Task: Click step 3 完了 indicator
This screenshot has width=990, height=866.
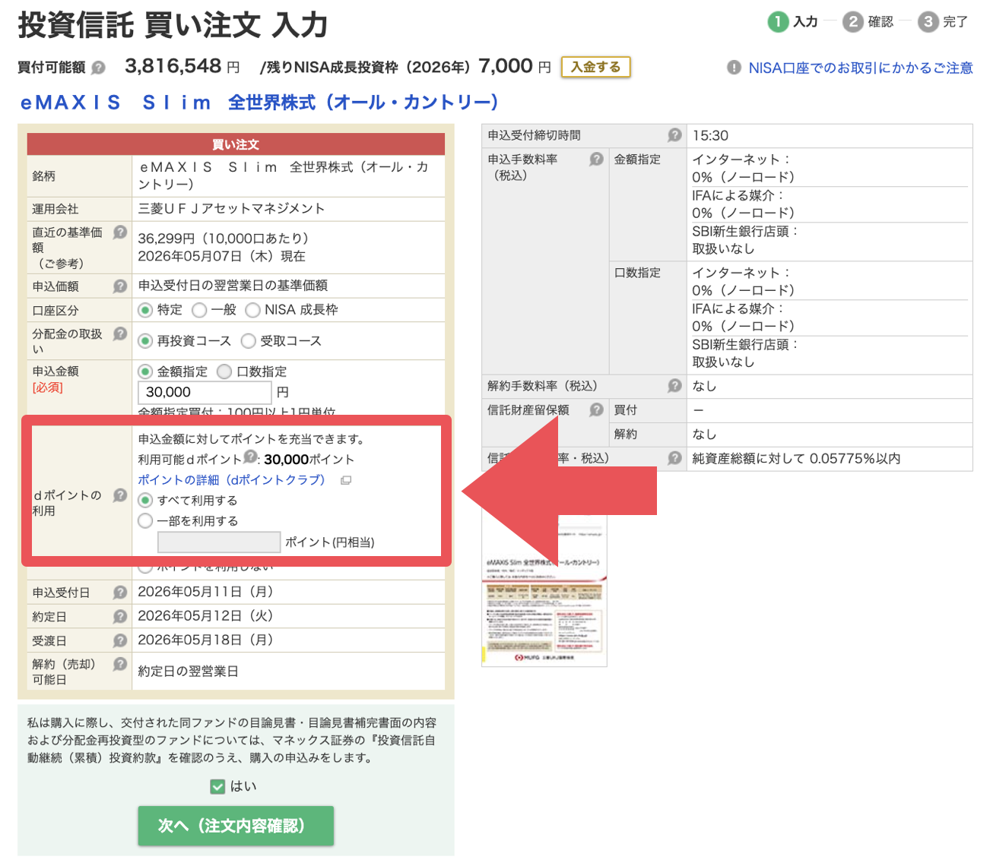Action: [x=943, y=22]
